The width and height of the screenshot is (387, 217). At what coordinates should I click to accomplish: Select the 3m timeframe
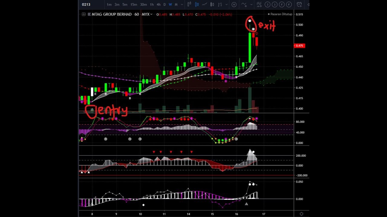117,5
